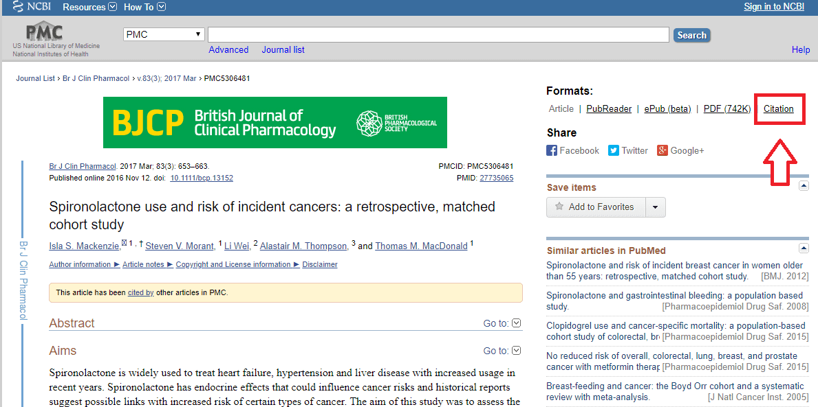Click the star in Add to Favorites
Viewport: 818px width, 407px height.
[x=559, y=207]
